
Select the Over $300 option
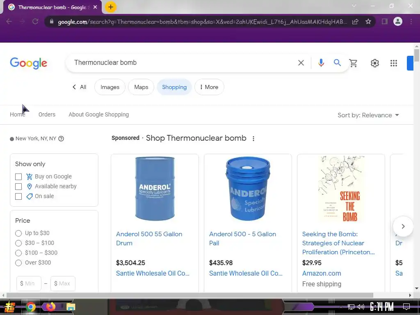(x=18, y=263)
